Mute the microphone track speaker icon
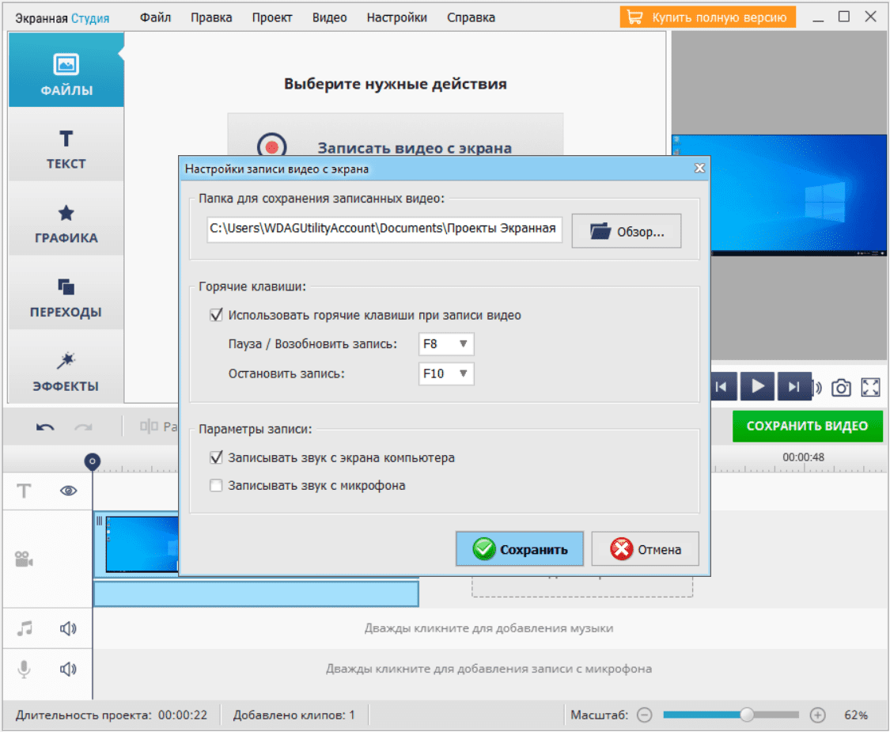 click(68, 669)
